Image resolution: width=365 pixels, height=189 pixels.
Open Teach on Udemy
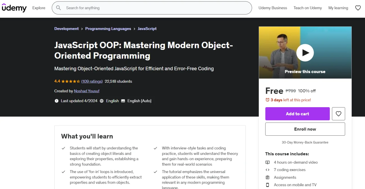(308, 8)
